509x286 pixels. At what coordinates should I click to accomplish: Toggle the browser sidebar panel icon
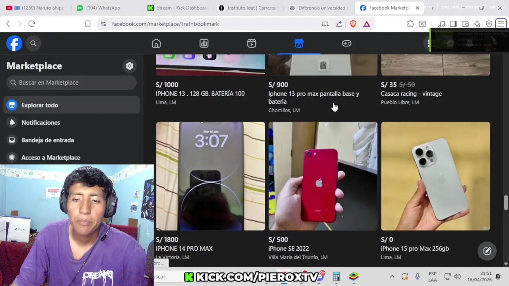[x=453, y=24]
